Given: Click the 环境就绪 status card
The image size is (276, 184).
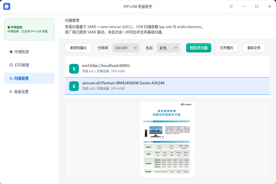Looking at the screenshot, I should click(x=29, y=29).
